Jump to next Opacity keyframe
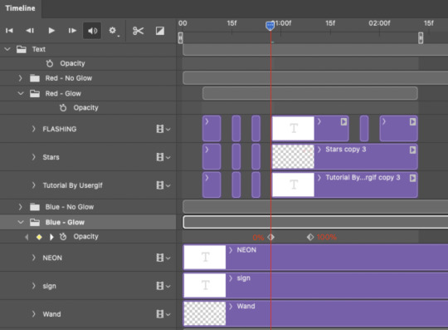Viewport: 448px width, 330px height. (x=51, y=237)
